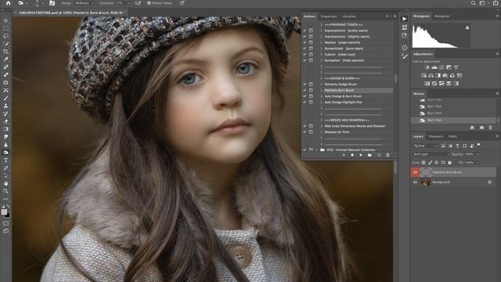Click the foreground color swatch

tap(4, 212)
